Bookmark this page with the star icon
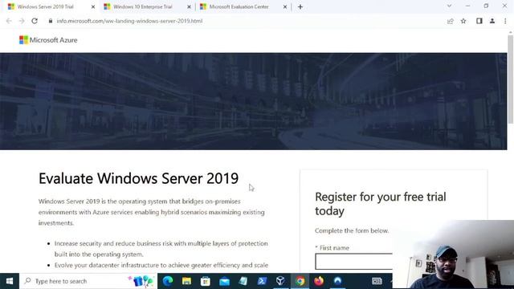The height and width of the screenshot is (289, 514). pos(463,21)
